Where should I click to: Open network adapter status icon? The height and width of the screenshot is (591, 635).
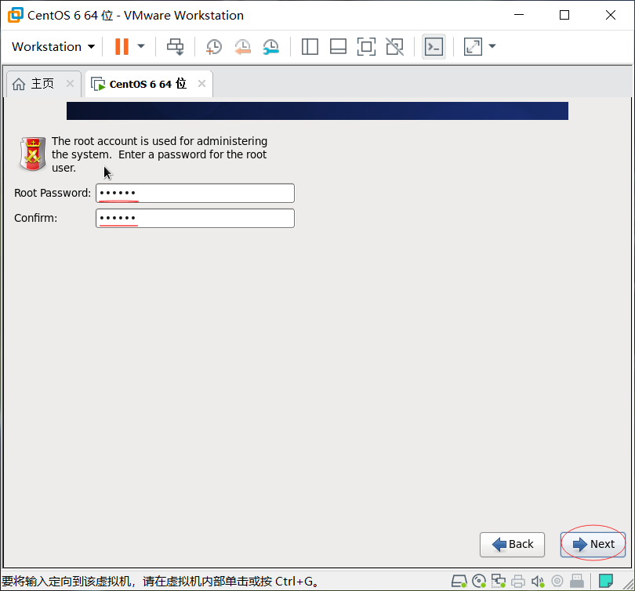[x=498, y=582]
